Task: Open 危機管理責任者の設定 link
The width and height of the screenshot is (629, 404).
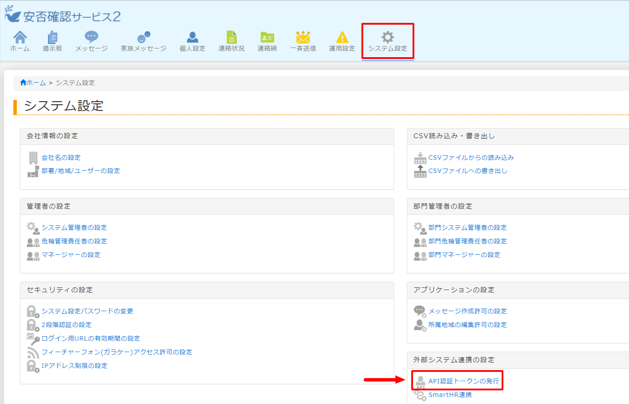Action: click(x=74, y=241)
